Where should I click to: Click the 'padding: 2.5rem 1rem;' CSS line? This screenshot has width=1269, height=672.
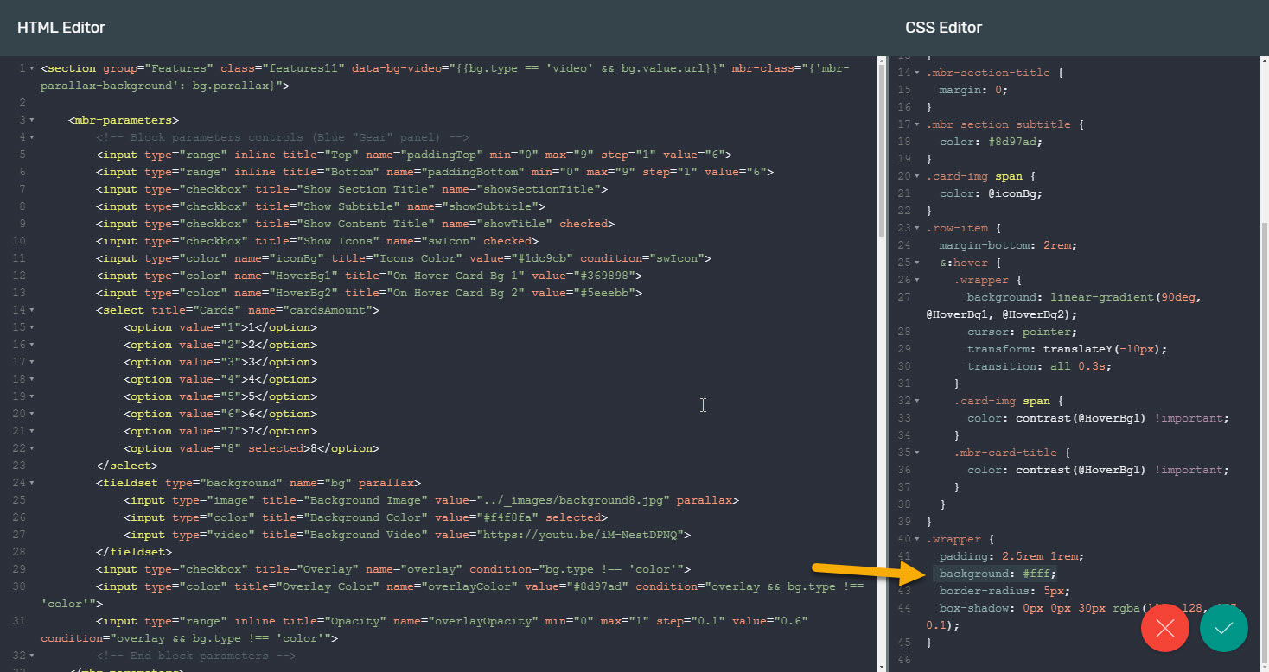(x=1011, y=556)
